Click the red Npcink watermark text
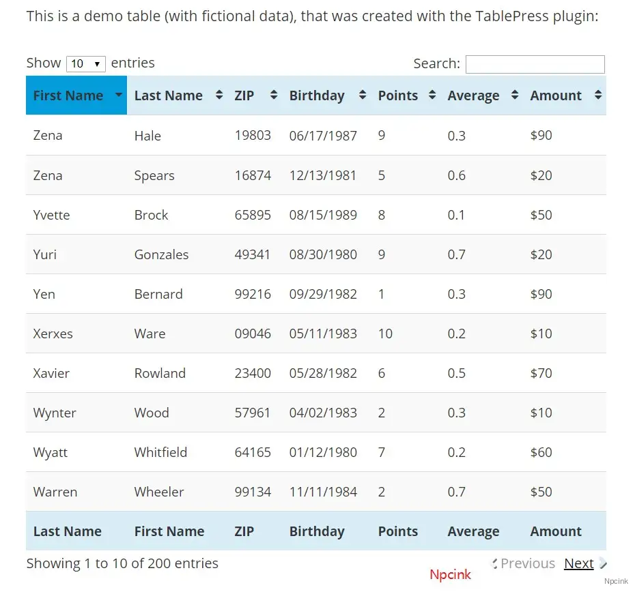 pos(451,574)
